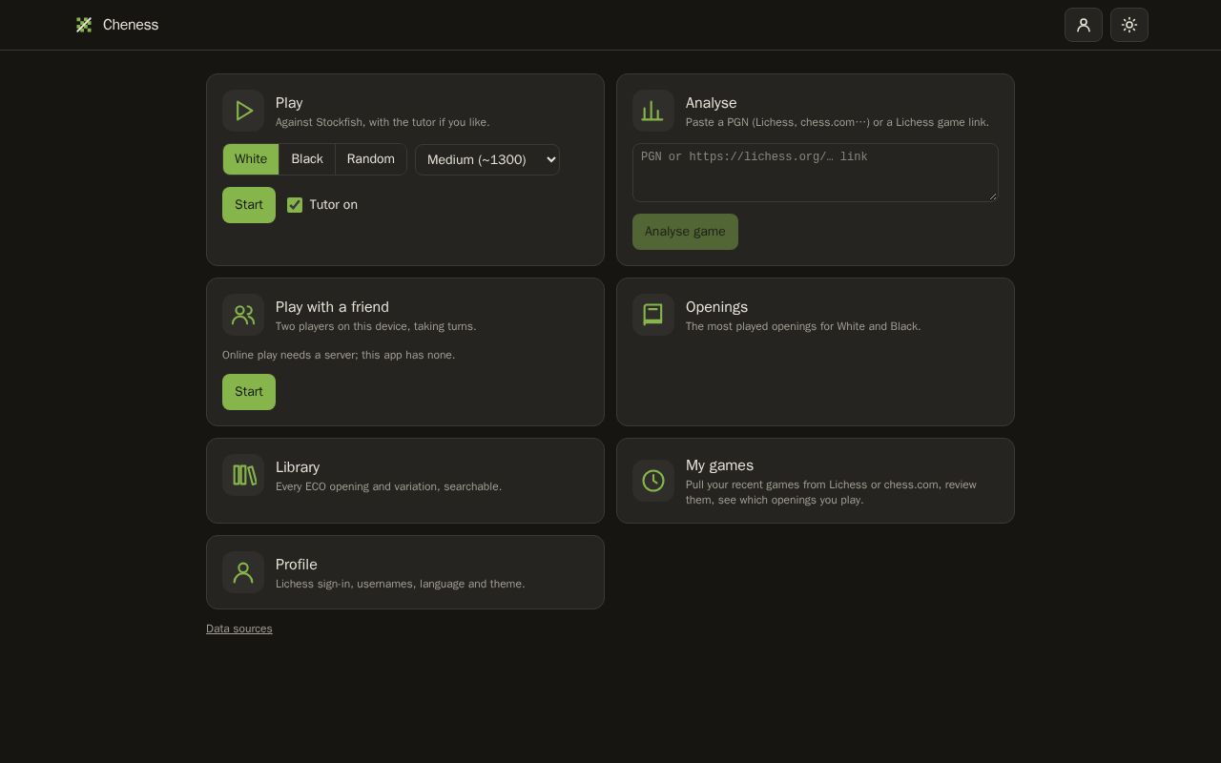Click 'Against Stockfish, with the tutor' description
1221x763 pixels.
383,122
